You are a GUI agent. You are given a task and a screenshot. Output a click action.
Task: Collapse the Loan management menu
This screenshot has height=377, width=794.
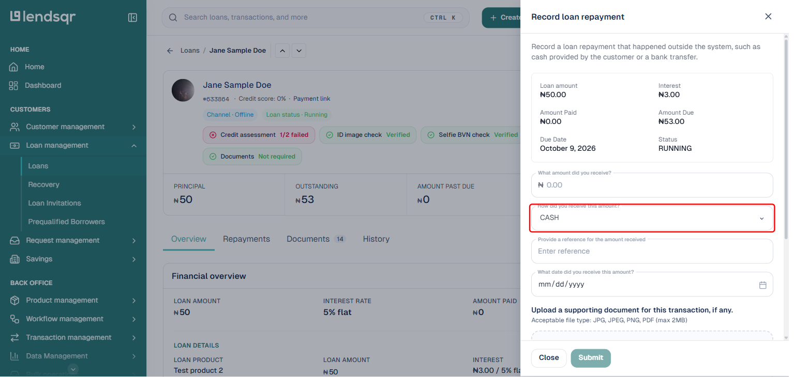134,146
